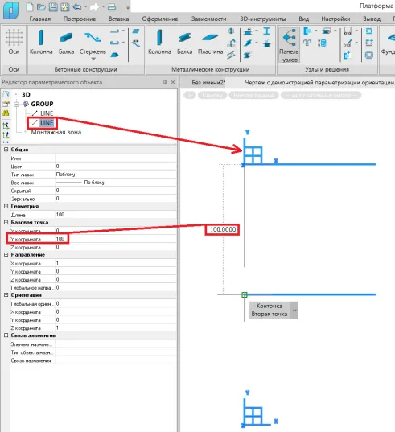395x432 pixels.
Task: Collapse the Базовая точка section
Action: tap(6, 222)
